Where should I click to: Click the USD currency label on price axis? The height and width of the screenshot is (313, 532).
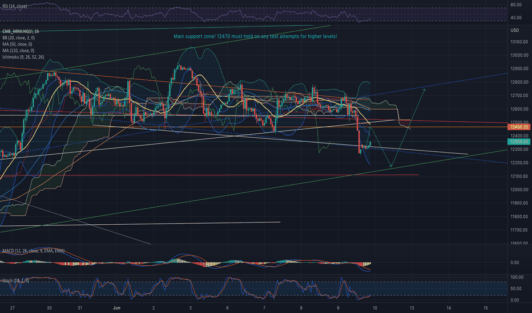pos(515,30)
